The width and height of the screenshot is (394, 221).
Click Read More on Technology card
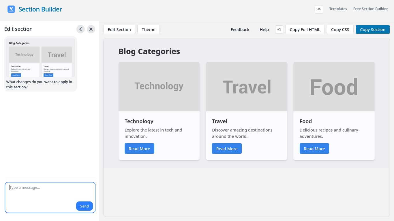139,148
